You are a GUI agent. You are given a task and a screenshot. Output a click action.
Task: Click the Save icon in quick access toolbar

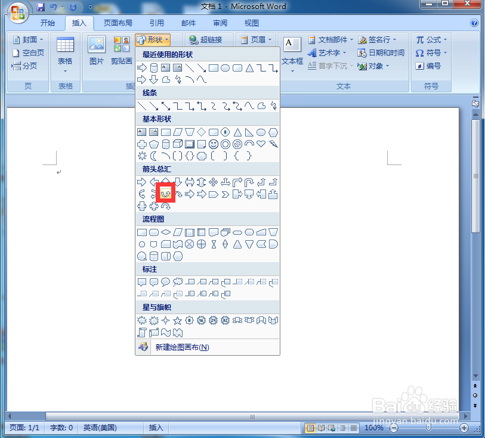click(41, 7)
